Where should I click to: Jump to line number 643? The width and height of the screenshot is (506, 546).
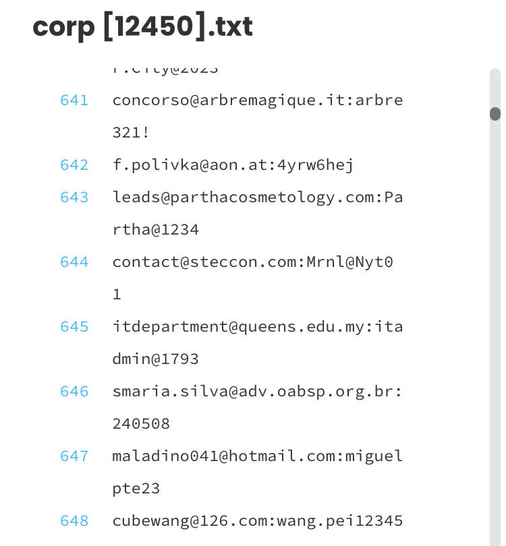(x=74, y=198)
